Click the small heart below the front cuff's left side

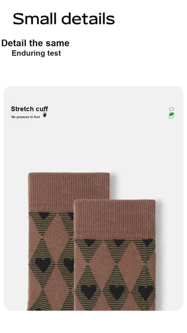(89, 242)
